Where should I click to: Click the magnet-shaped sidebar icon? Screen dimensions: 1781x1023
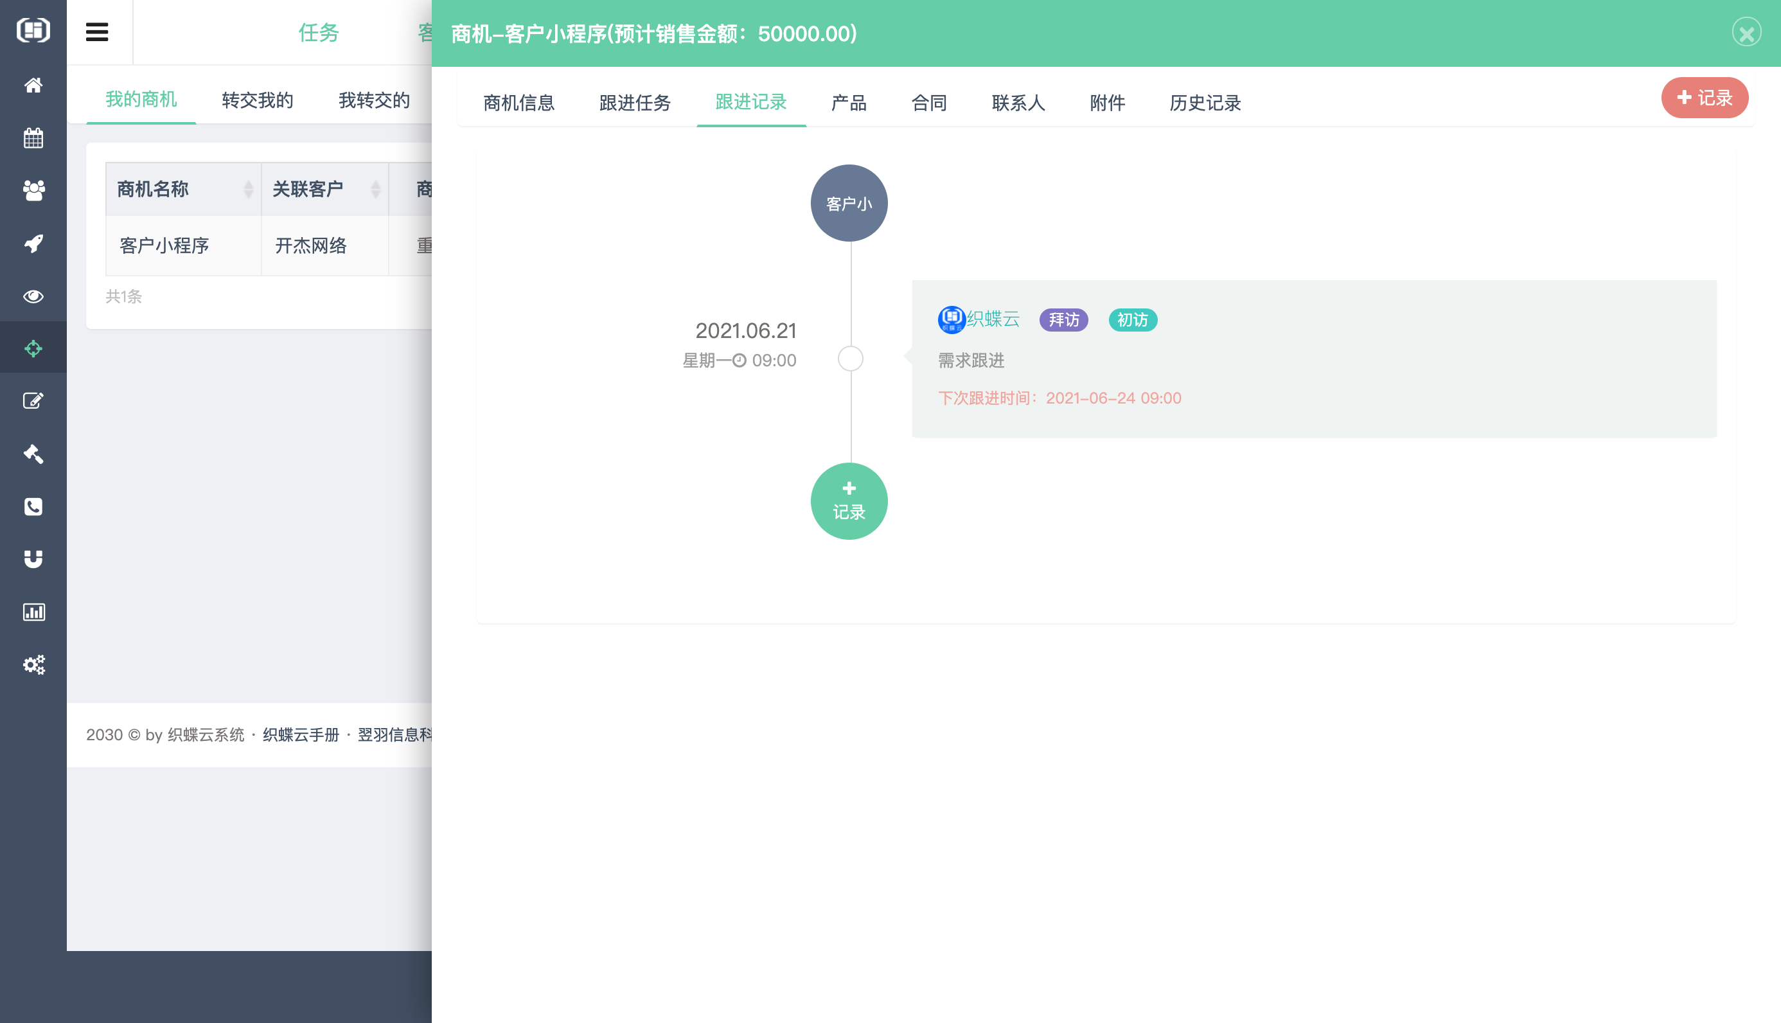(x=33, y=558)
